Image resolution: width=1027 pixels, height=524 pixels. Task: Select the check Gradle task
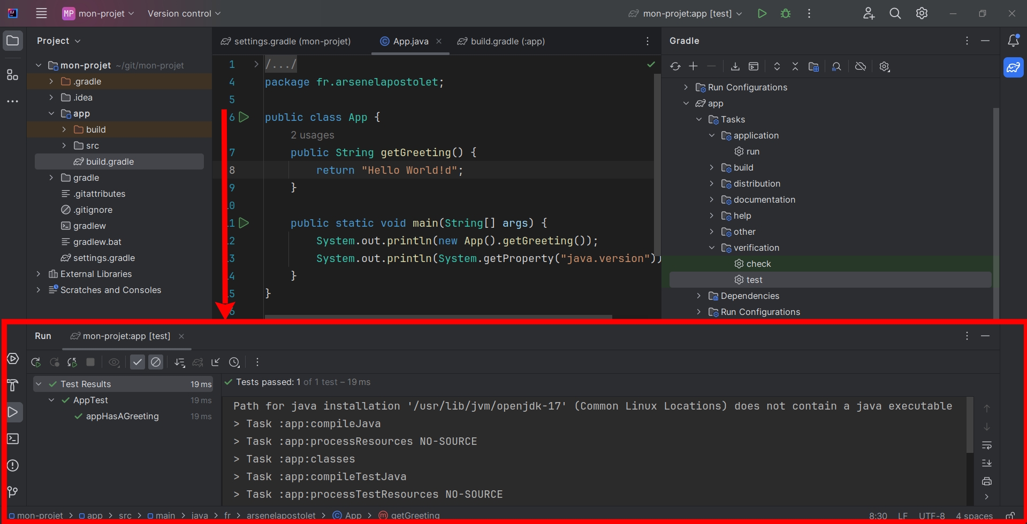(758, 264)
